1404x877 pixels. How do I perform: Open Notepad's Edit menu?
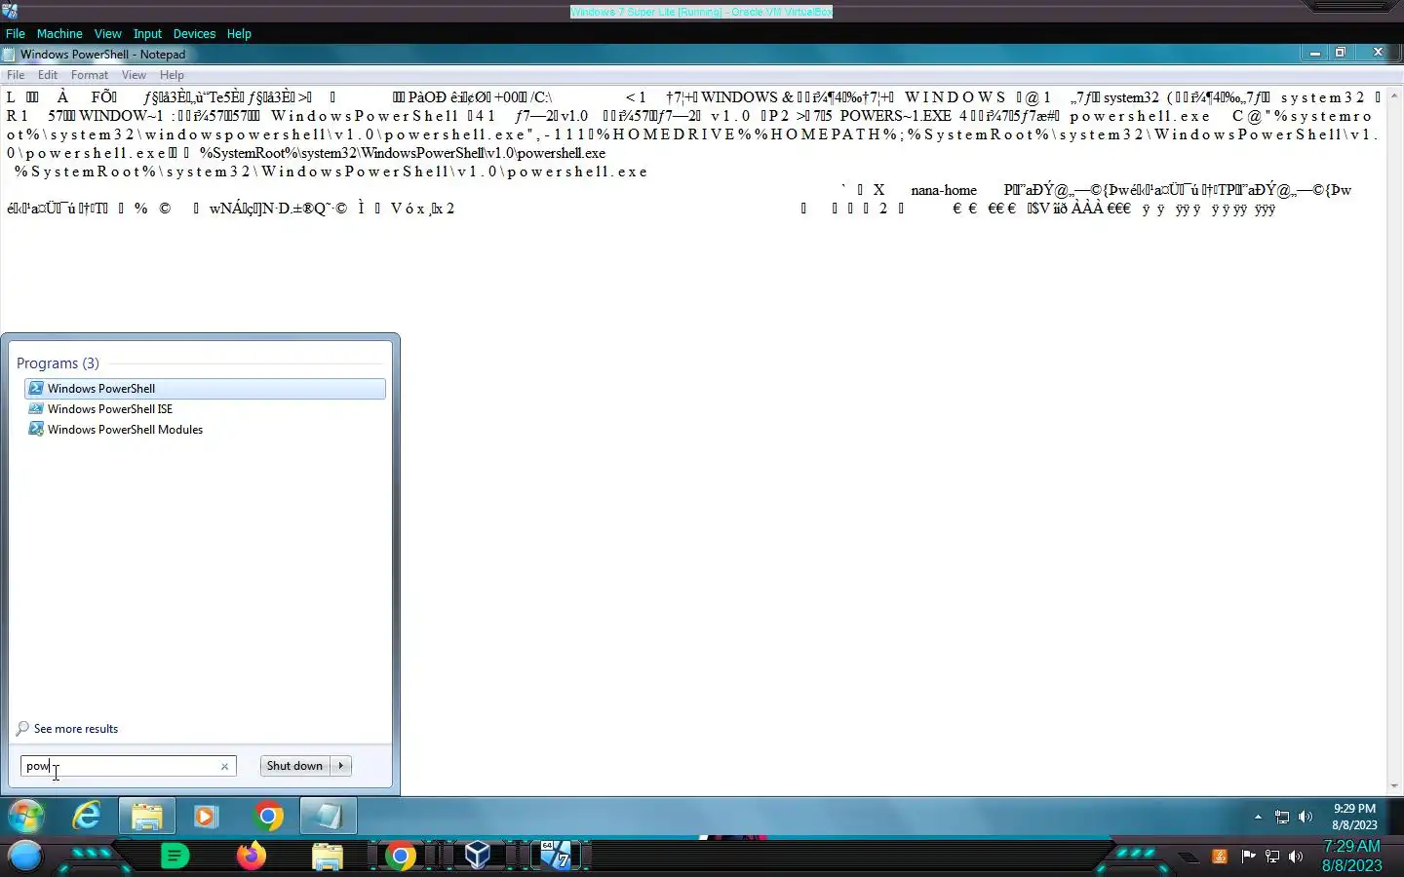[48, 75]
